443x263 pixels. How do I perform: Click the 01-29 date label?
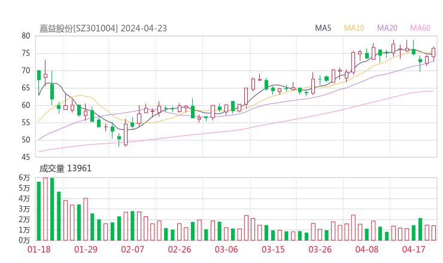(86, 249)
